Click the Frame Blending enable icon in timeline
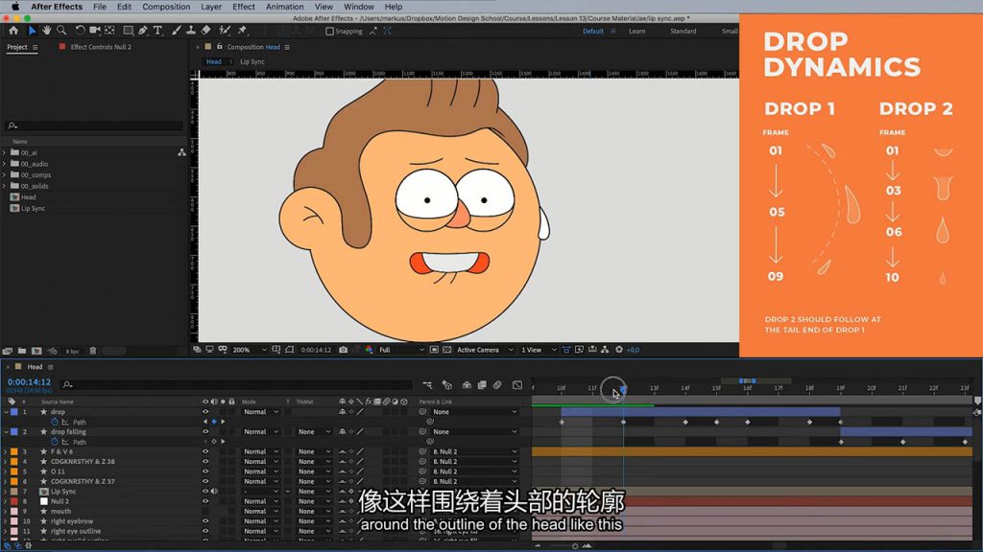 pyautogui.click(x=482, y=385)
